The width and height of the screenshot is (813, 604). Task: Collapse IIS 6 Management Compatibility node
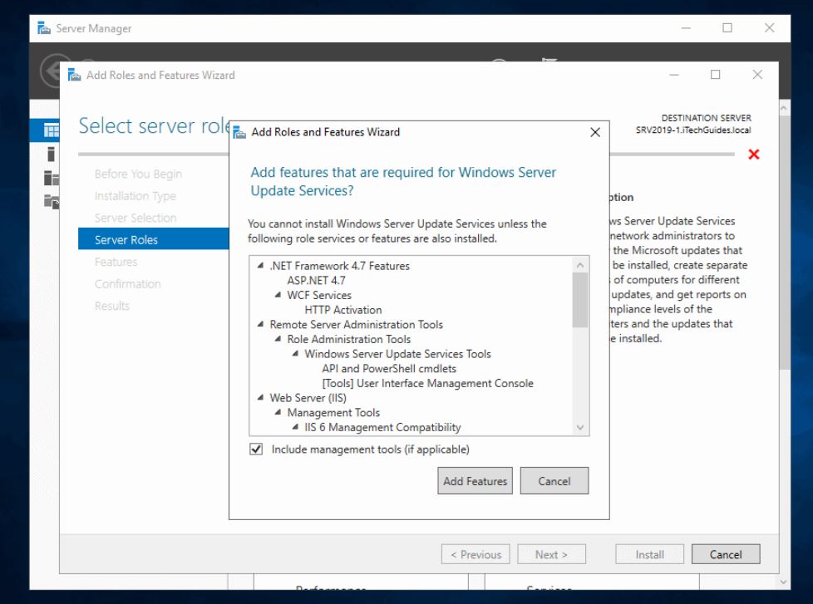[x=295, y=427]
